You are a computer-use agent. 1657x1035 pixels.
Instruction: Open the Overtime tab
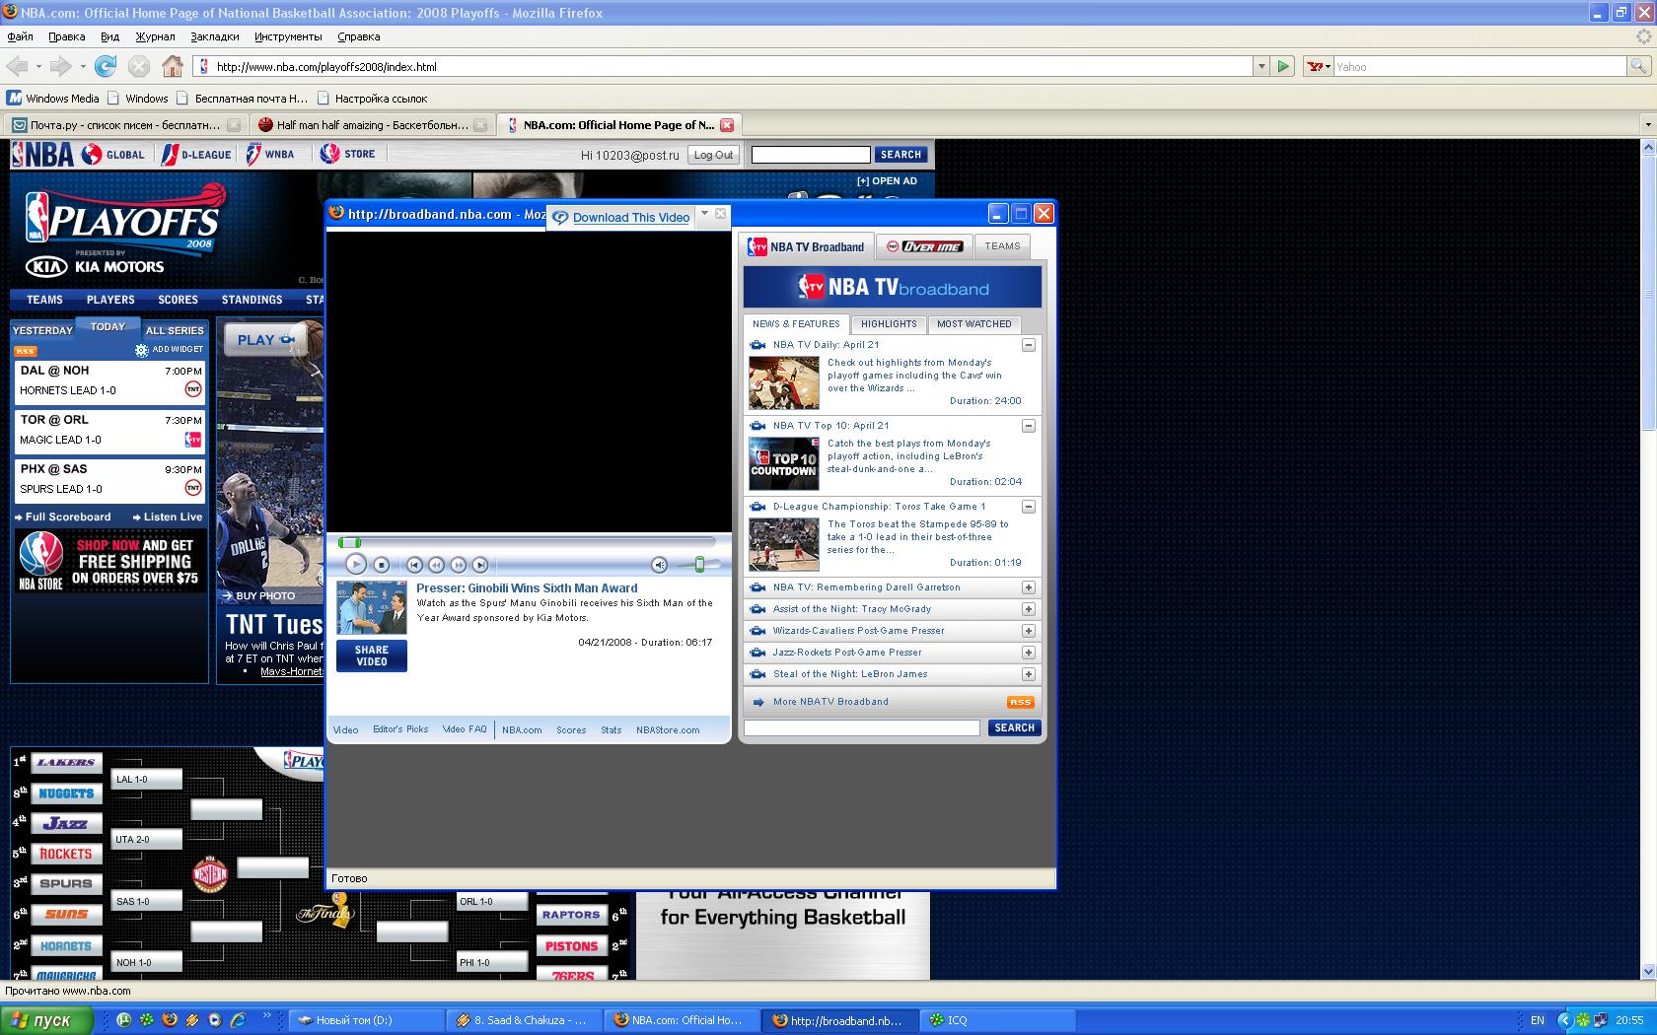924,246
